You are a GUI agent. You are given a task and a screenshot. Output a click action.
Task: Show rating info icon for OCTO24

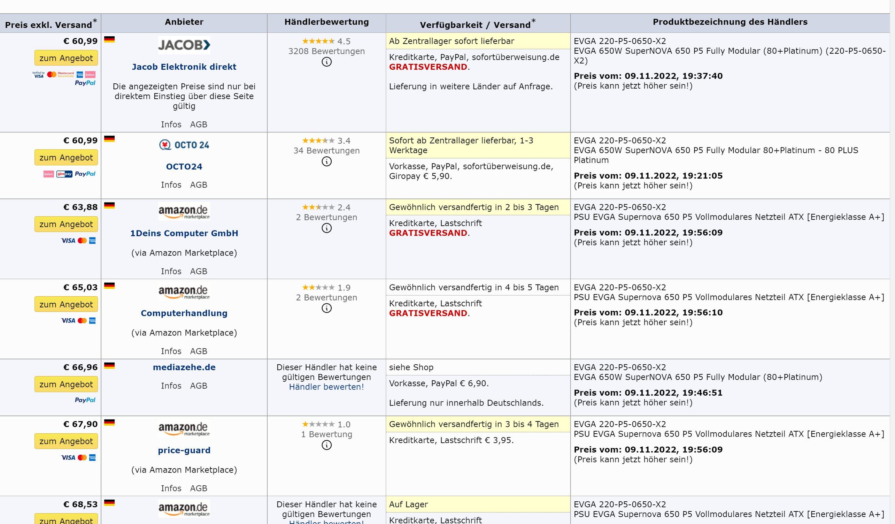click(x=326, y=161)
